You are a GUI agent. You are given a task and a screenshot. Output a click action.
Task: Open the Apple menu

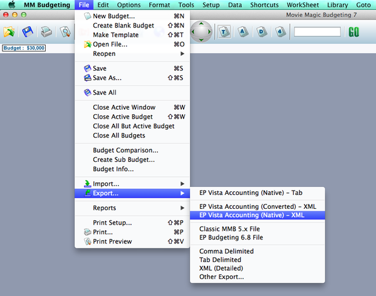12,5
